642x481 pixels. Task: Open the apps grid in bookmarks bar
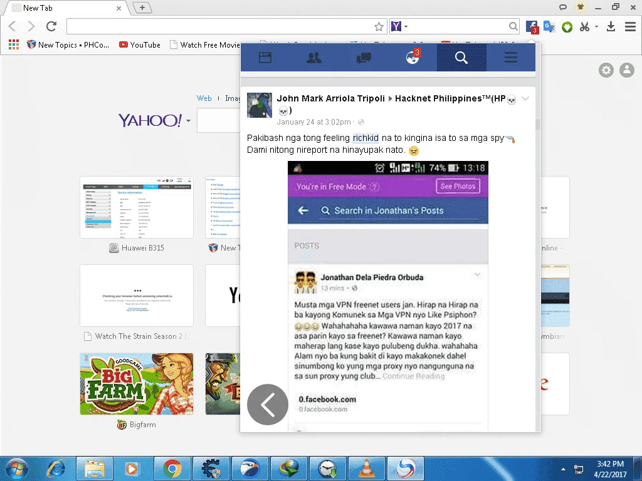click(14, 44)
